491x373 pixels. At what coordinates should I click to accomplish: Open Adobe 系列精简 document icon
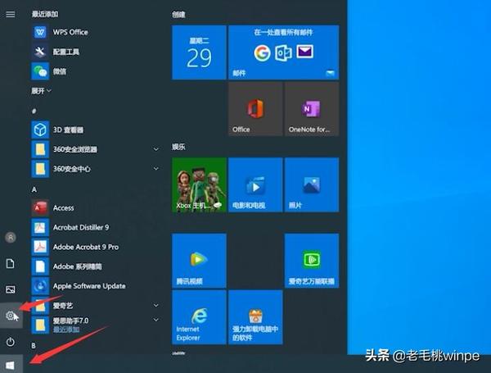click(x=40, y=266)
